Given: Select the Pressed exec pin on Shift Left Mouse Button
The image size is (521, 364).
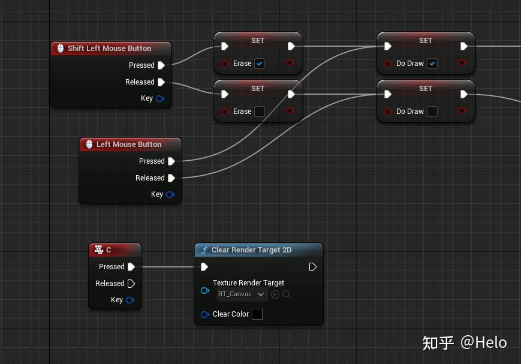Looking at the screenshot, I should click(161, 65).
